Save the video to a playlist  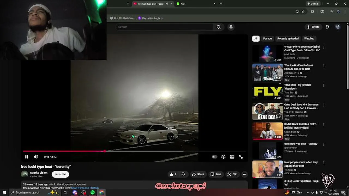click(x=216, y=174)
